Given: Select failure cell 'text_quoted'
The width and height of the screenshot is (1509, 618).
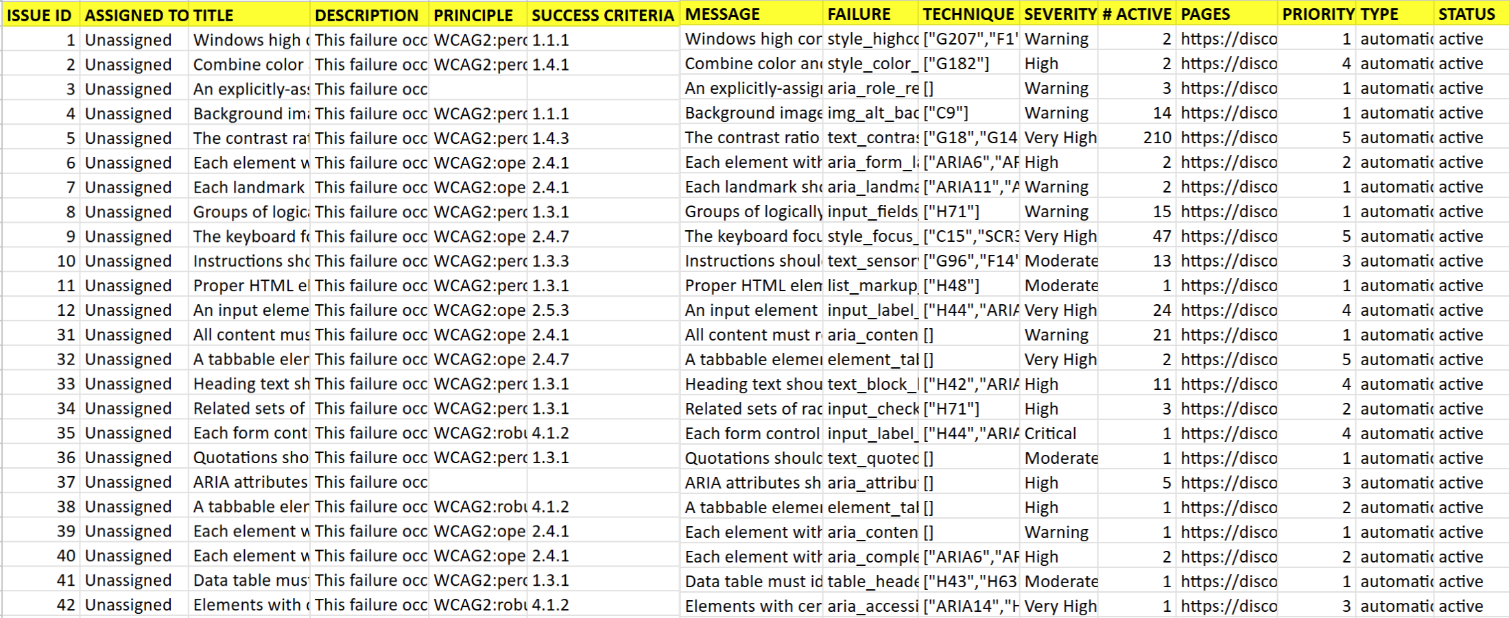Looking at the screenshot, I should [x=870, y=458].
